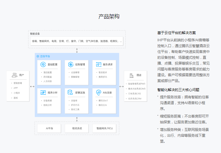Click the 基于云住平台的解决方案 heading
The height and width of the screenshot is (153, 221).
pyautogui.click(x=177, y=33)
